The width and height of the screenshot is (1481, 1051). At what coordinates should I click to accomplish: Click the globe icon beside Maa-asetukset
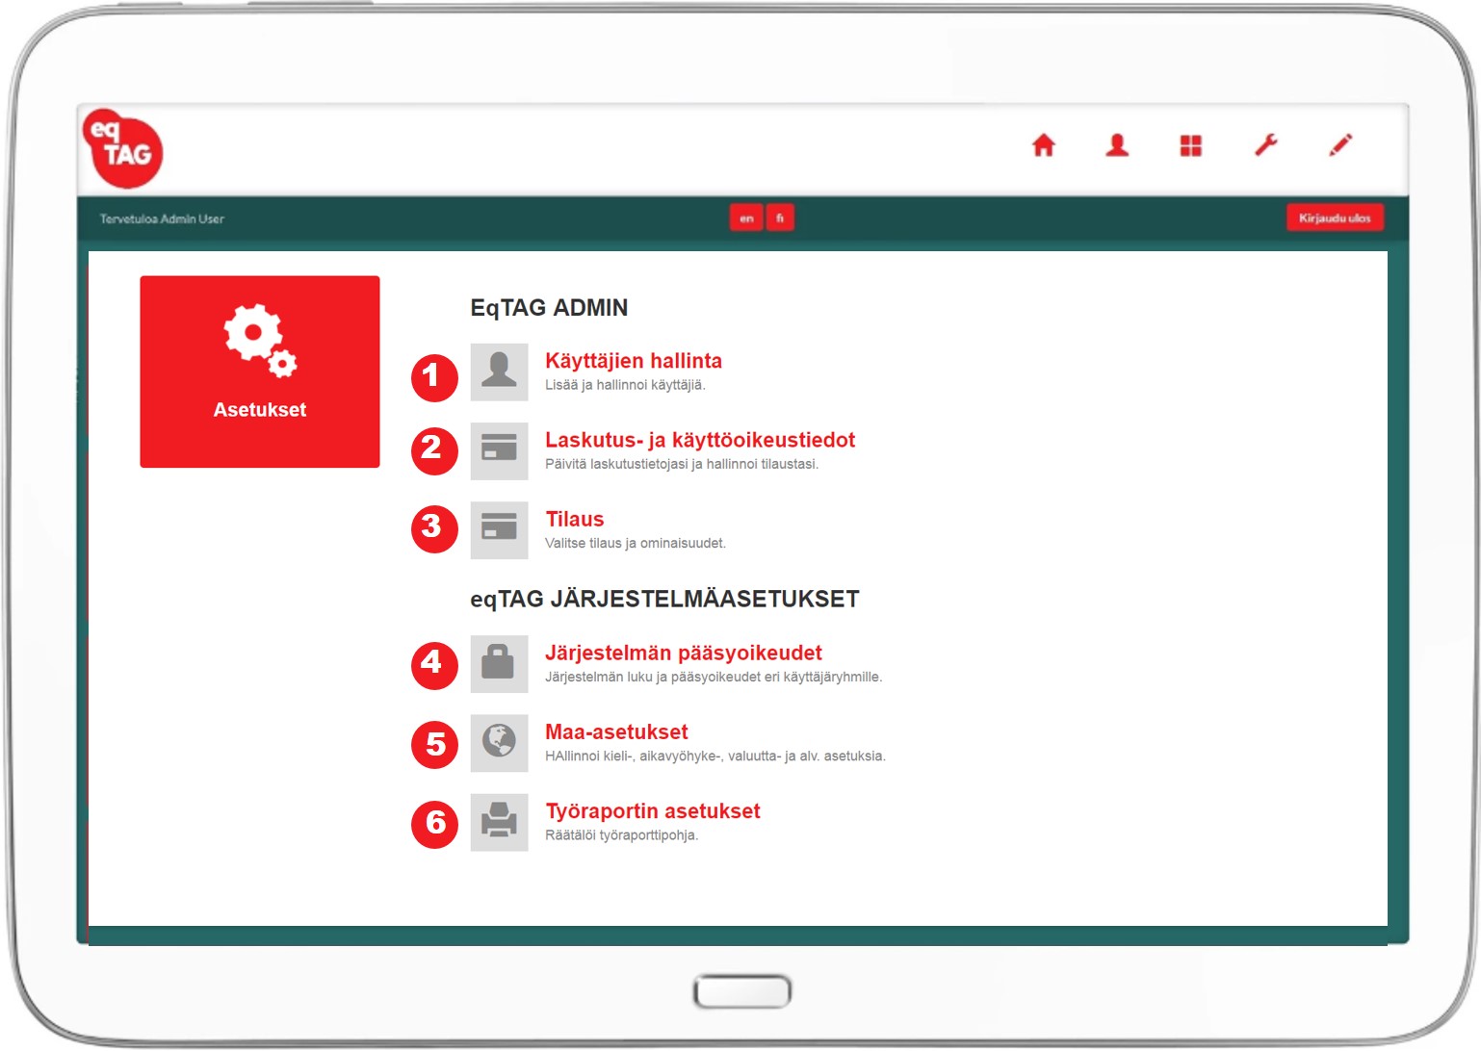[x=499, y=742]
